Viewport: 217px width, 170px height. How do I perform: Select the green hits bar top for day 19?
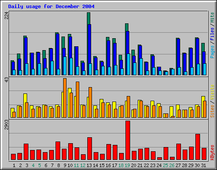(127, 27)
